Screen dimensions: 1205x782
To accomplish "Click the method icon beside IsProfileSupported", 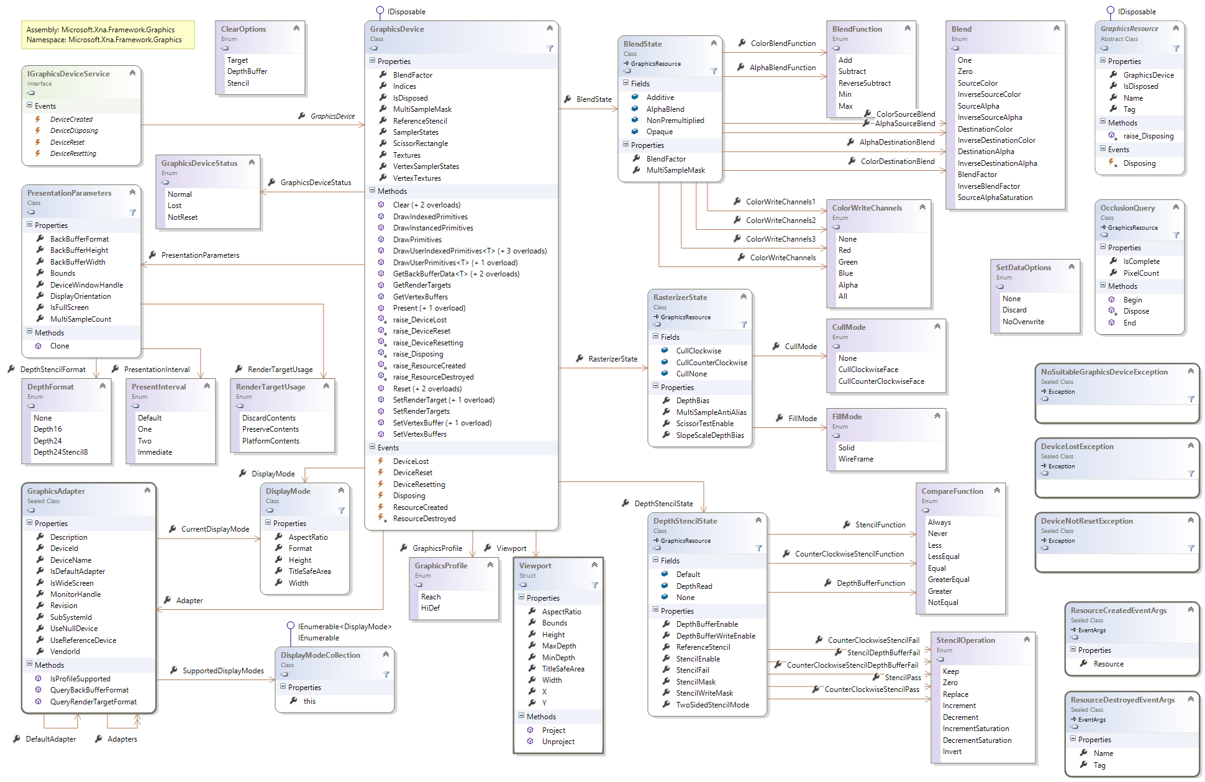I will pyautogui.click(x=39, y=678).
